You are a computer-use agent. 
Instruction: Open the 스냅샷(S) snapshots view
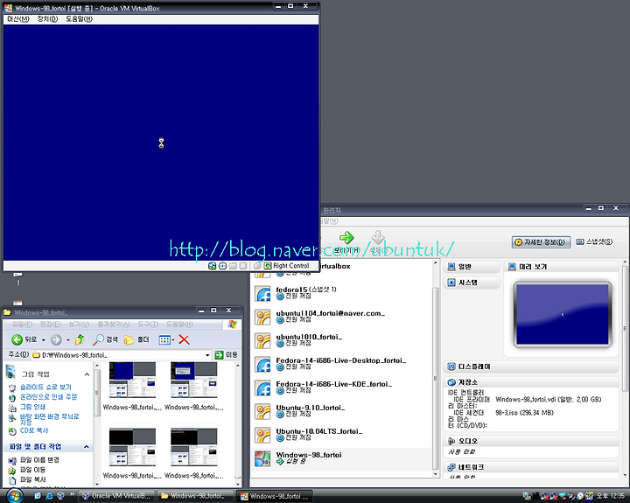click(594, 241)
